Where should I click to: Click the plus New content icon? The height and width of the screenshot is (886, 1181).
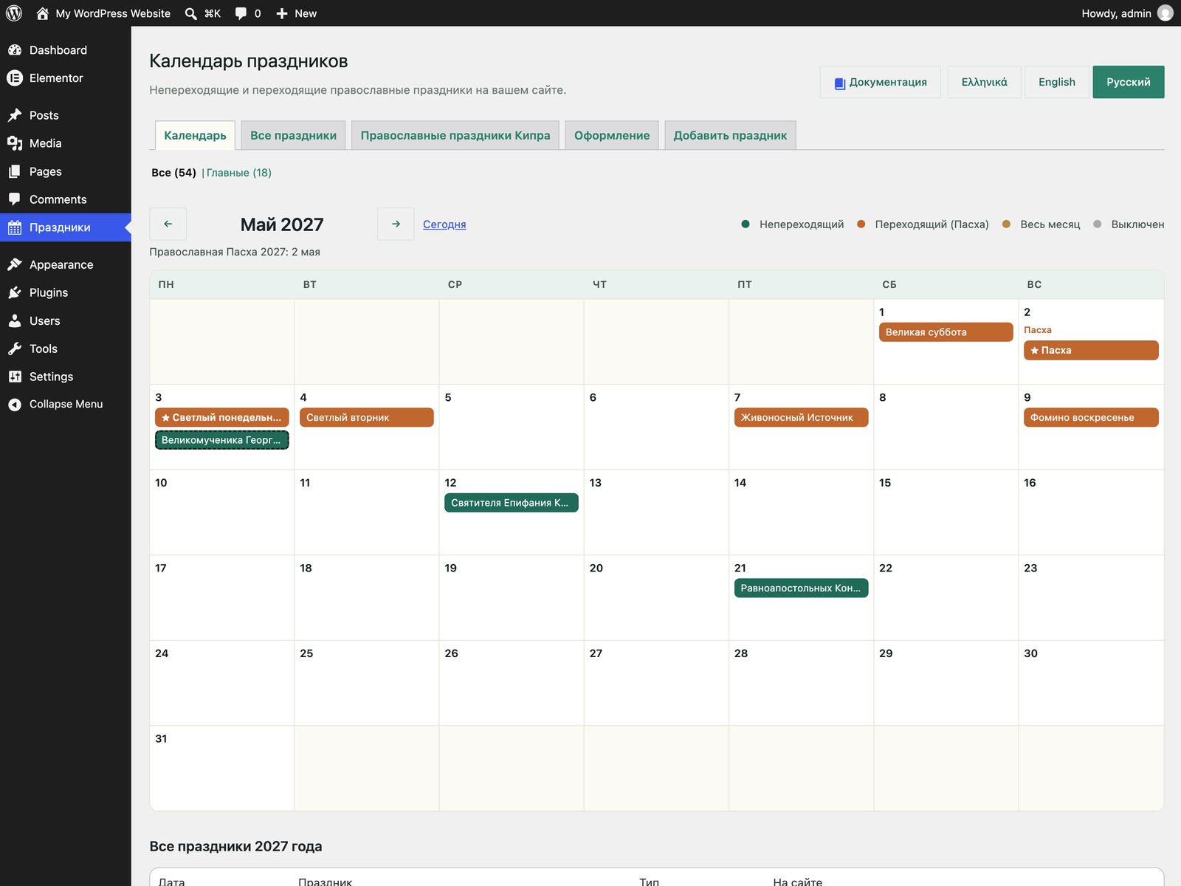[282, 13]
